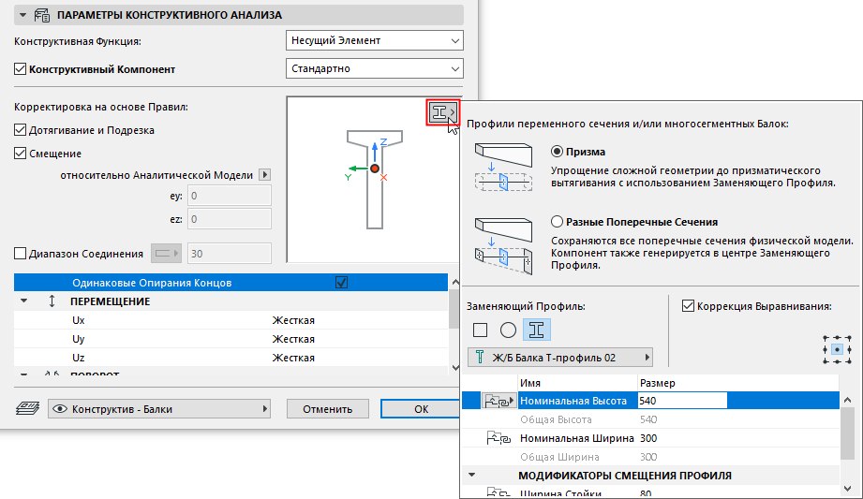This screenshot has width=863, height=499.
Task: Click scroll down arrow of profile parameters list
Action: tap(848, 489)
